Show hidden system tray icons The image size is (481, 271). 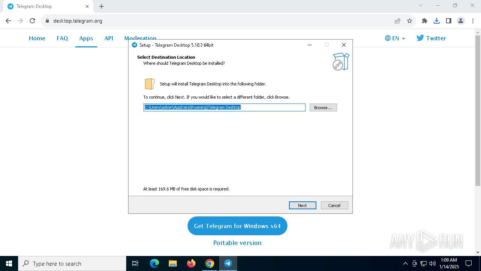pos(405,263)
